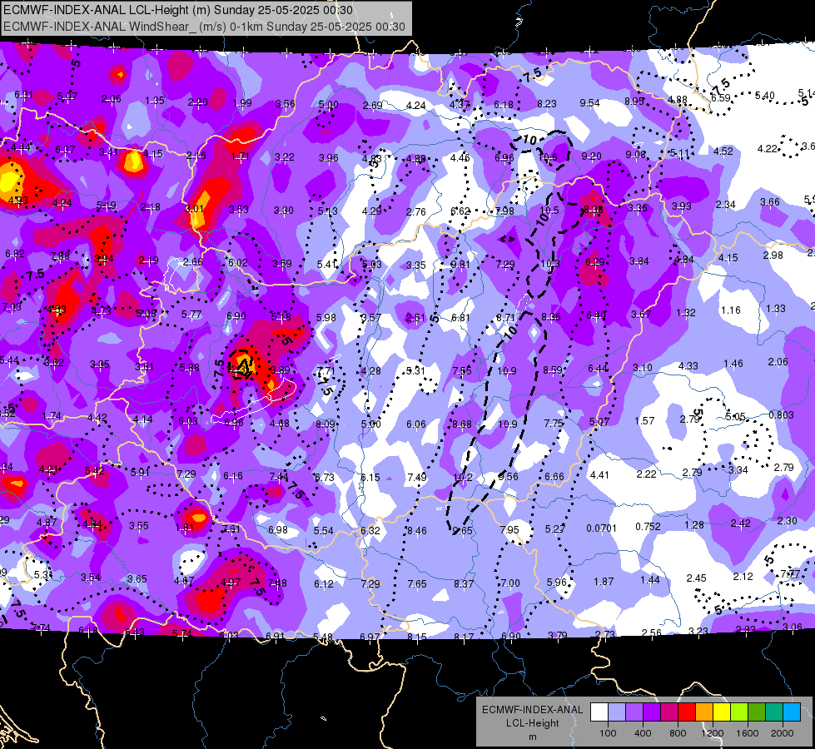This screenshot has height=749, width=815.
Task: Click the wind shear value '6.59'
Action: [721, 97]
